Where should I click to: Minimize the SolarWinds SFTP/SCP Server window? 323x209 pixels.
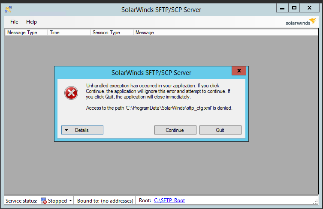click(282, 8)
